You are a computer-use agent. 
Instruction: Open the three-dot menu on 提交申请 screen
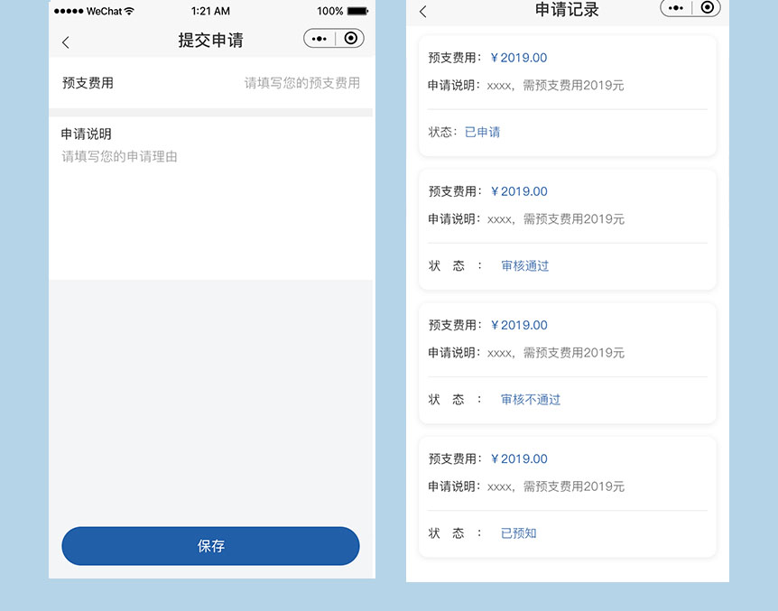tap(320, 39)
